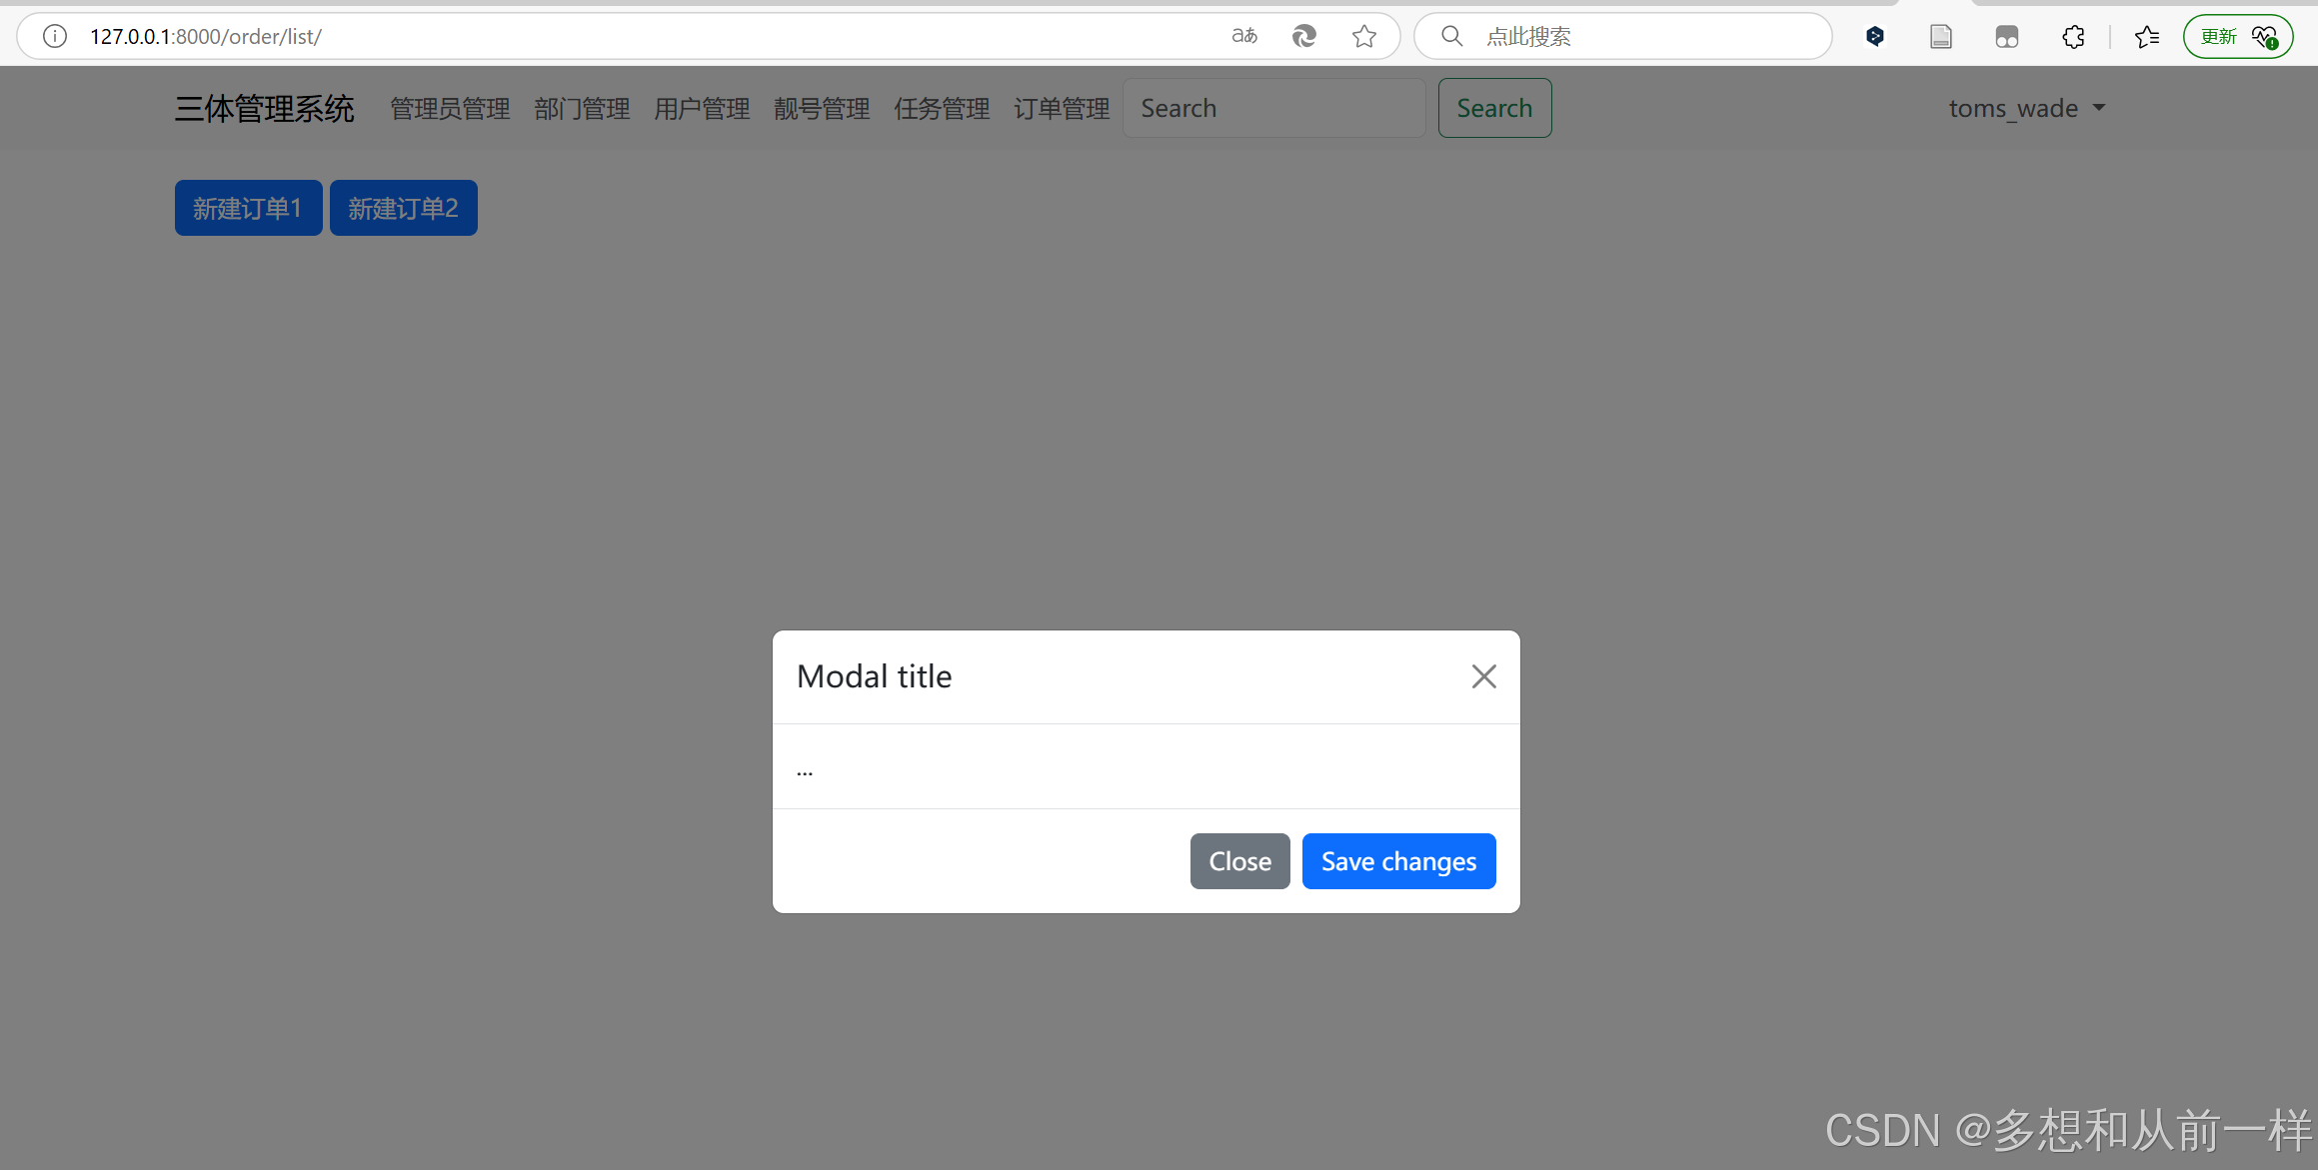Open the 管理员管理 nav menu
Screen dimensions: 2318x1170
(x=450, y=108)
